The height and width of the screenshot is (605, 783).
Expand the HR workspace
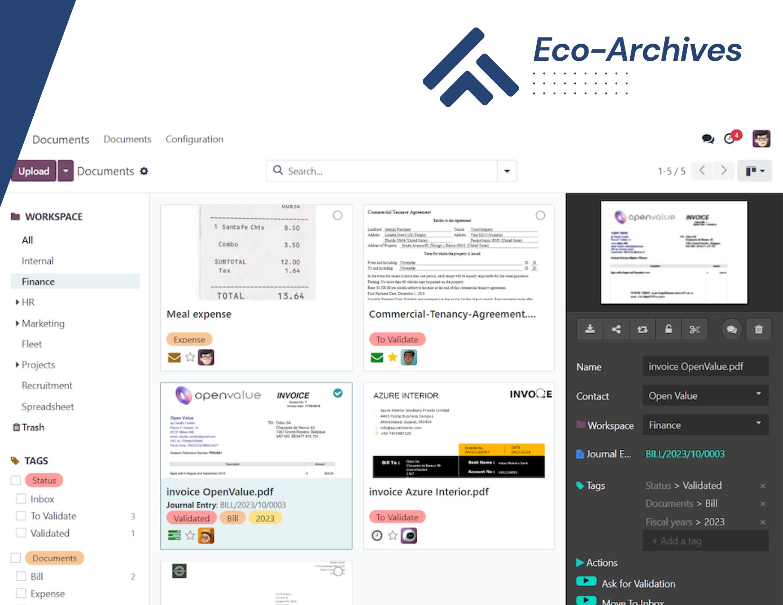pos(18,302)
